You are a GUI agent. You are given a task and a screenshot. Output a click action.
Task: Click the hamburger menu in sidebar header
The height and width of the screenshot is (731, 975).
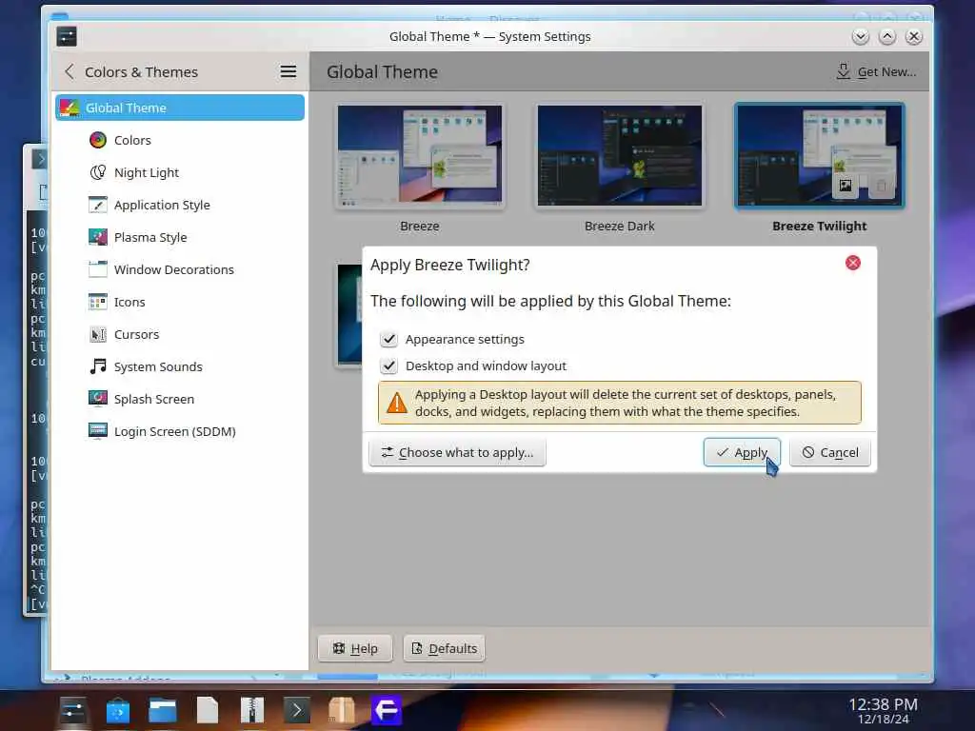(288, 71)
